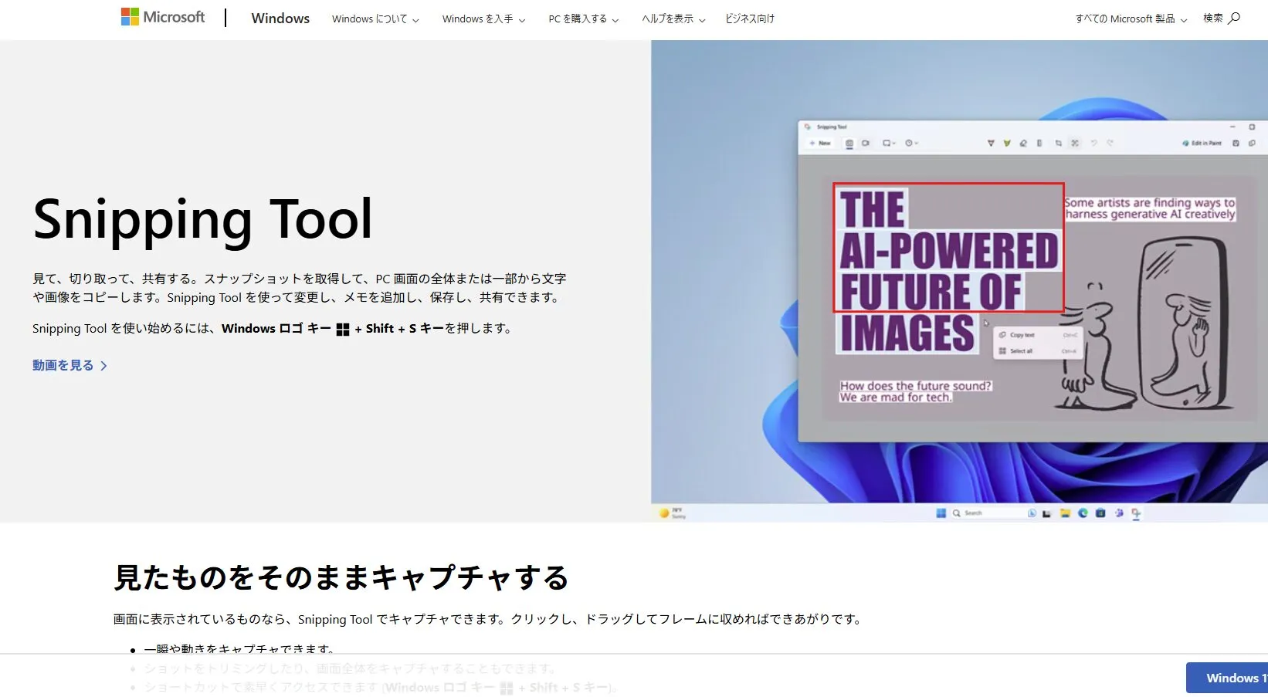
Task: Click the Save icon in pictured toolbar
Action: coord(1236,143)
